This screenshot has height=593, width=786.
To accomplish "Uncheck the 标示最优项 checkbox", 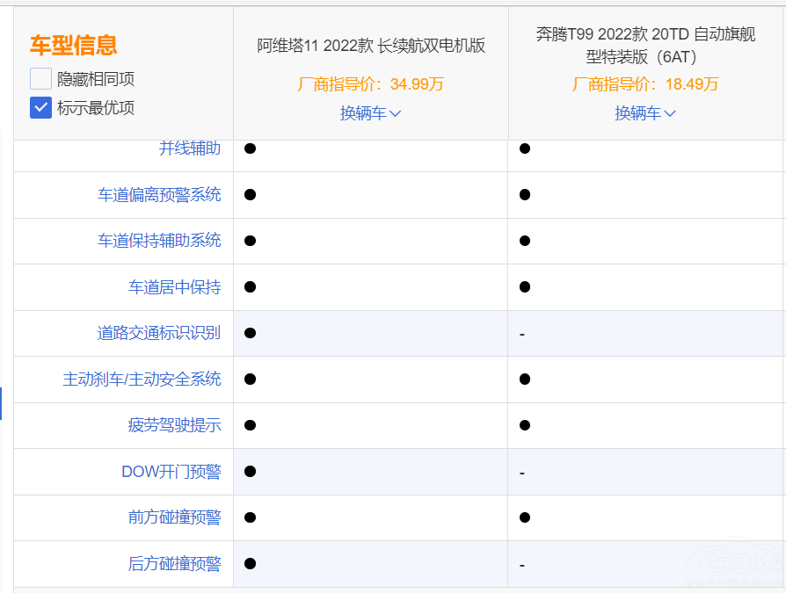I will tap(41, 108).
